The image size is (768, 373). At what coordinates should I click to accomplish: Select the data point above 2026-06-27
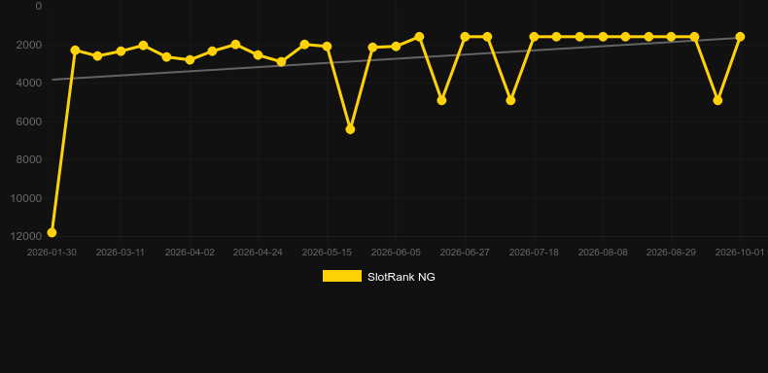pos(465,37)
